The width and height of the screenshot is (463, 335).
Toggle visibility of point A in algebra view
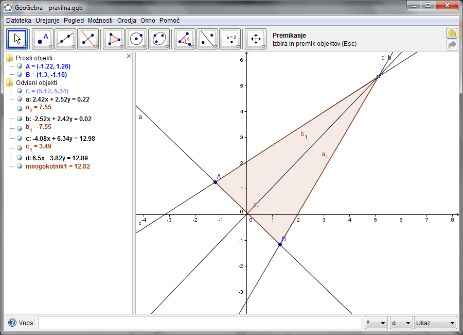coord(20,66)
